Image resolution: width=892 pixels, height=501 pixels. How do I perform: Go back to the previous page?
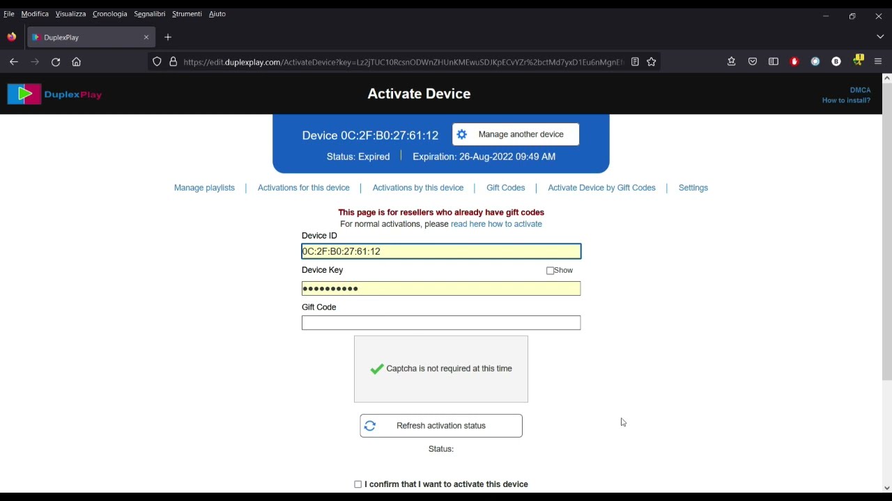[14, 62]
